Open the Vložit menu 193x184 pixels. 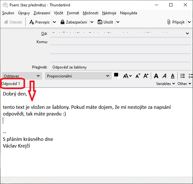point(58,13)
